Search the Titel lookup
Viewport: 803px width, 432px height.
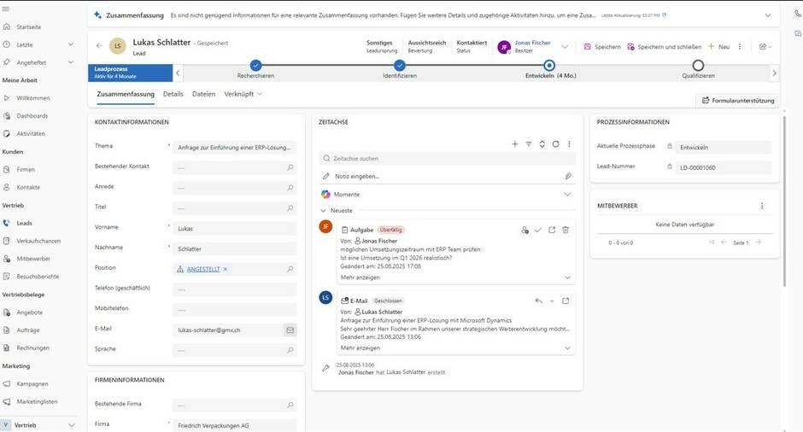pyautogui.click(x=290, y=208)
